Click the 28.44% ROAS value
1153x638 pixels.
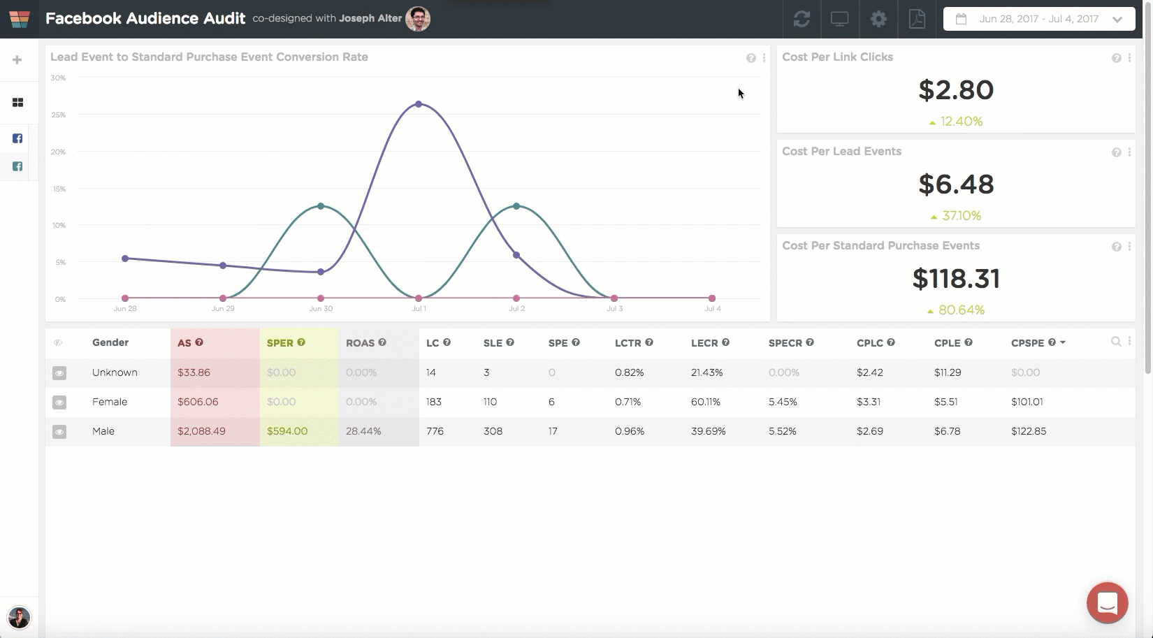click(x=363, y=431)
